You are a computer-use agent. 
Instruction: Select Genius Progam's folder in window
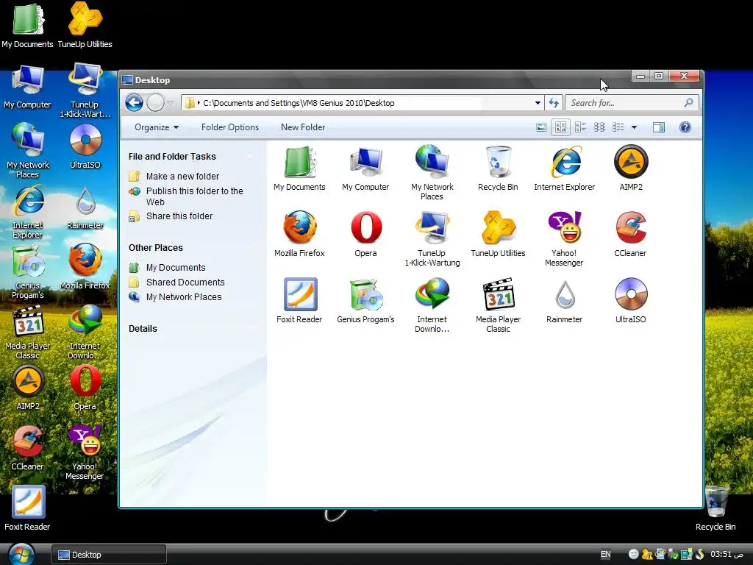pos(365,300)
